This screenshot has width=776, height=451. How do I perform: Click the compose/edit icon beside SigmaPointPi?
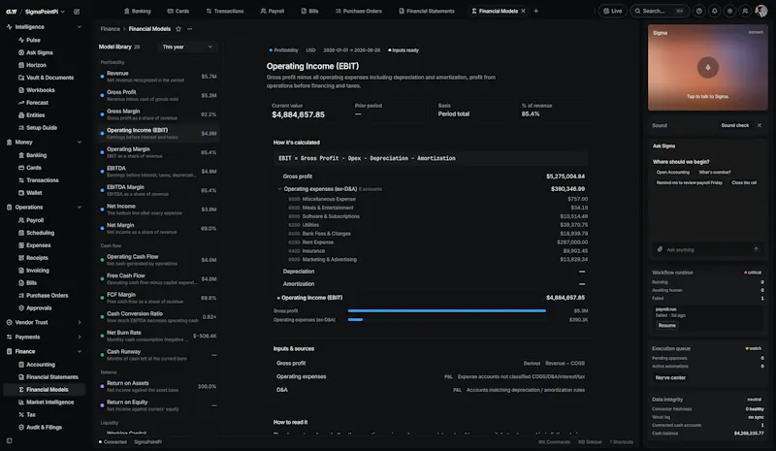point(77,12)
